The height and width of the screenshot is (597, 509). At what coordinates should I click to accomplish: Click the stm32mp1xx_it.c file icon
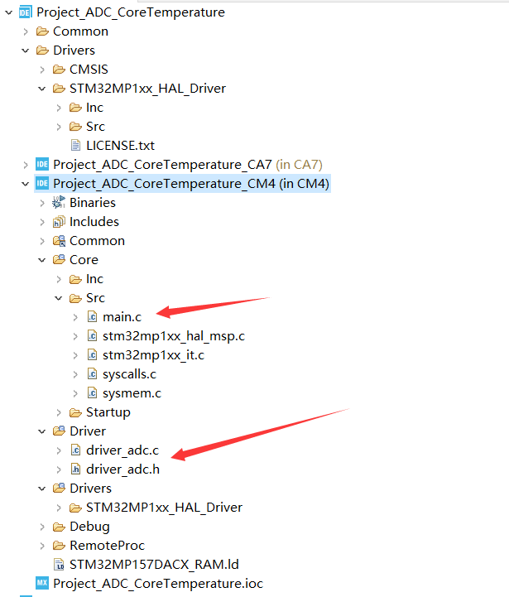[92, 355]
